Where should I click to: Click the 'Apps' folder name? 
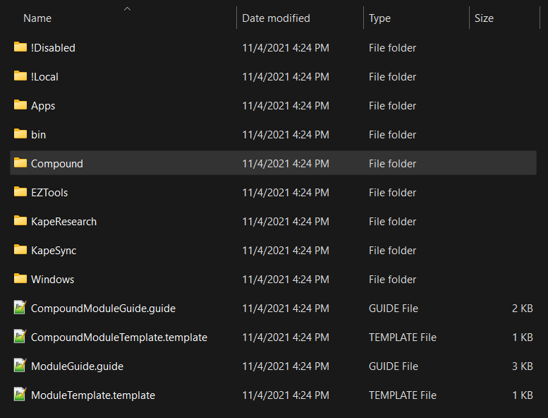[43, 106]
